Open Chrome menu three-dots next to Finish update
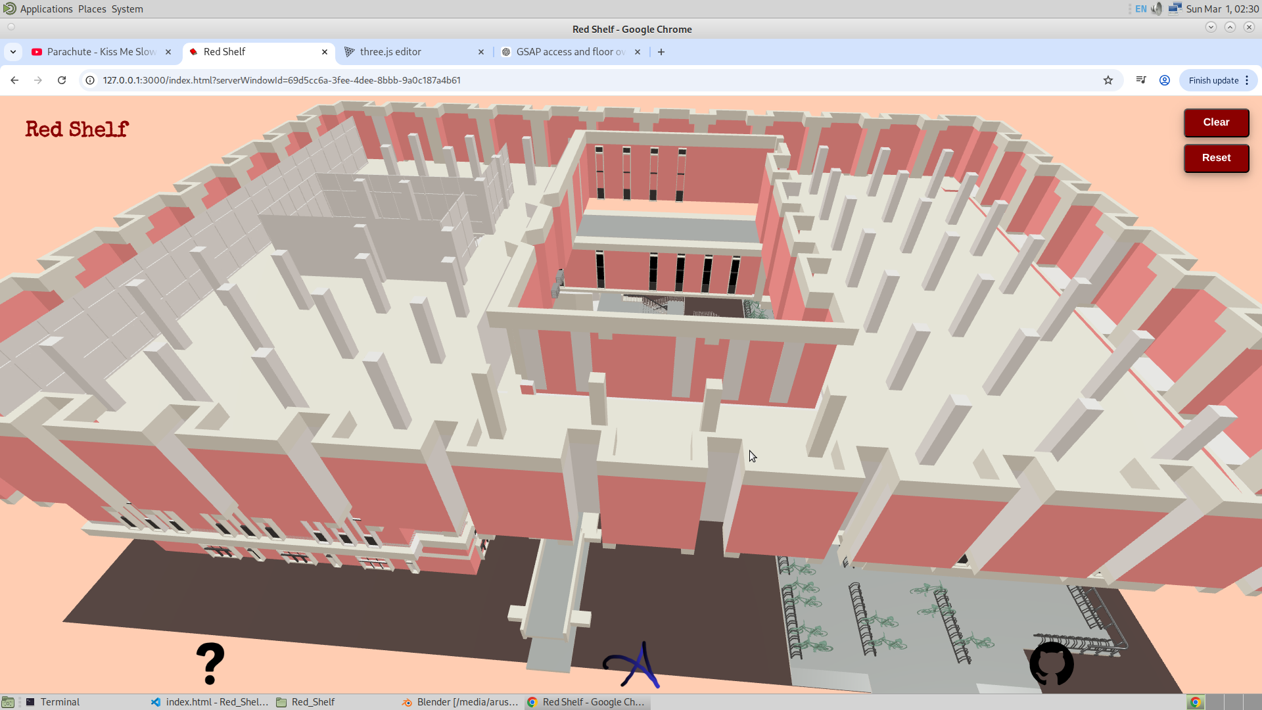The width and height of the screenshot is (1262, 710). pos(1247,80)
